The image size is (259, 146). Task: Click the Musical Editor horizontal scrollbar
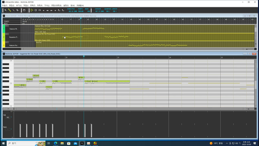click(129, 109)
